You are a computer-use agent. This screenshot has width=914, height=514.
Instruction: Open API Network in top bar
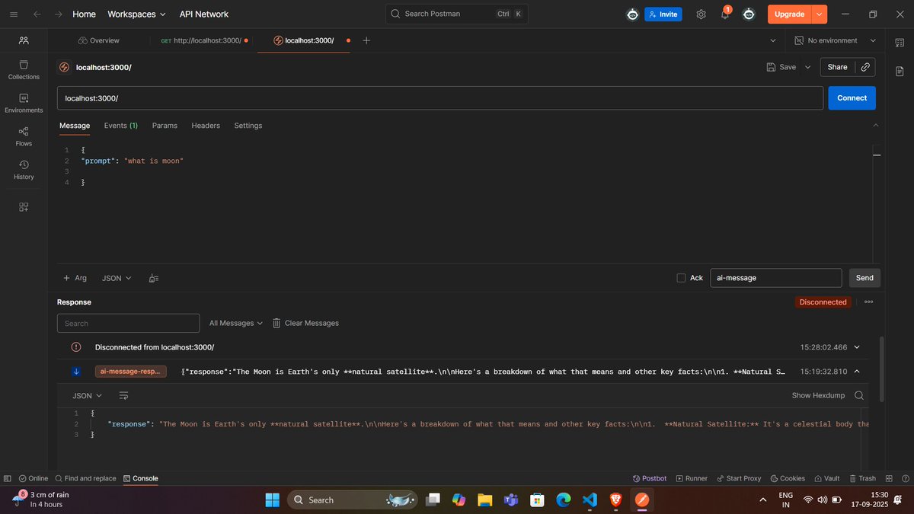coord(204,14)
